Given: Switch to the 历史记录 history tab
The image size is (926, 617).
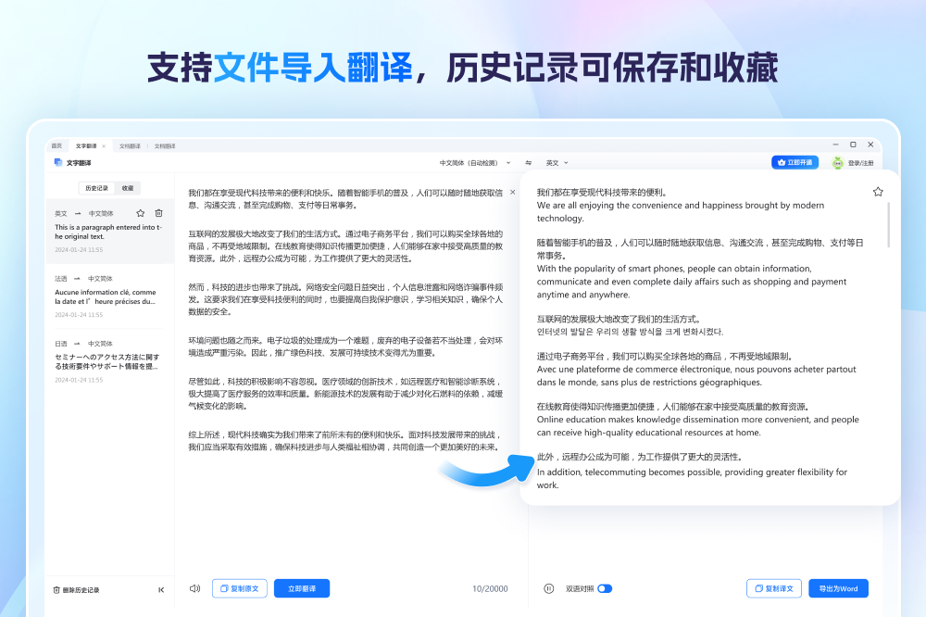Looking at the screenshot, I should [x=95, y=188].
